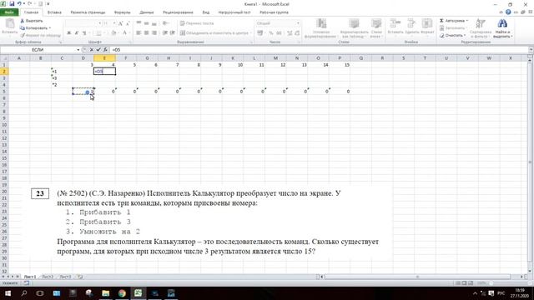534x300 pixels.
Task: Click Merge and Center (Объединить и поместить в центре)
Action: pyautogui.click(x=216, y=33)
